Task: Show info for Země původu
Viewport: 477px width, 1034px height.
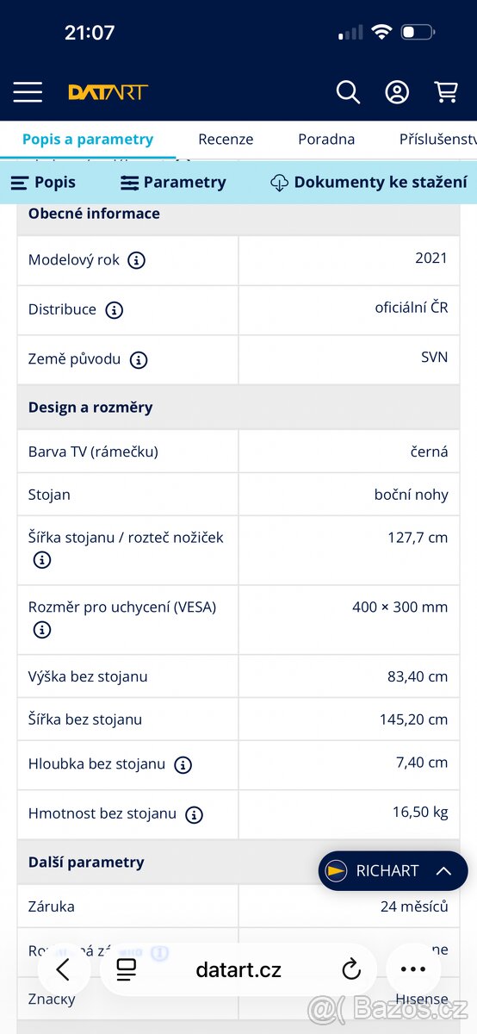Action: coord(139,360)
